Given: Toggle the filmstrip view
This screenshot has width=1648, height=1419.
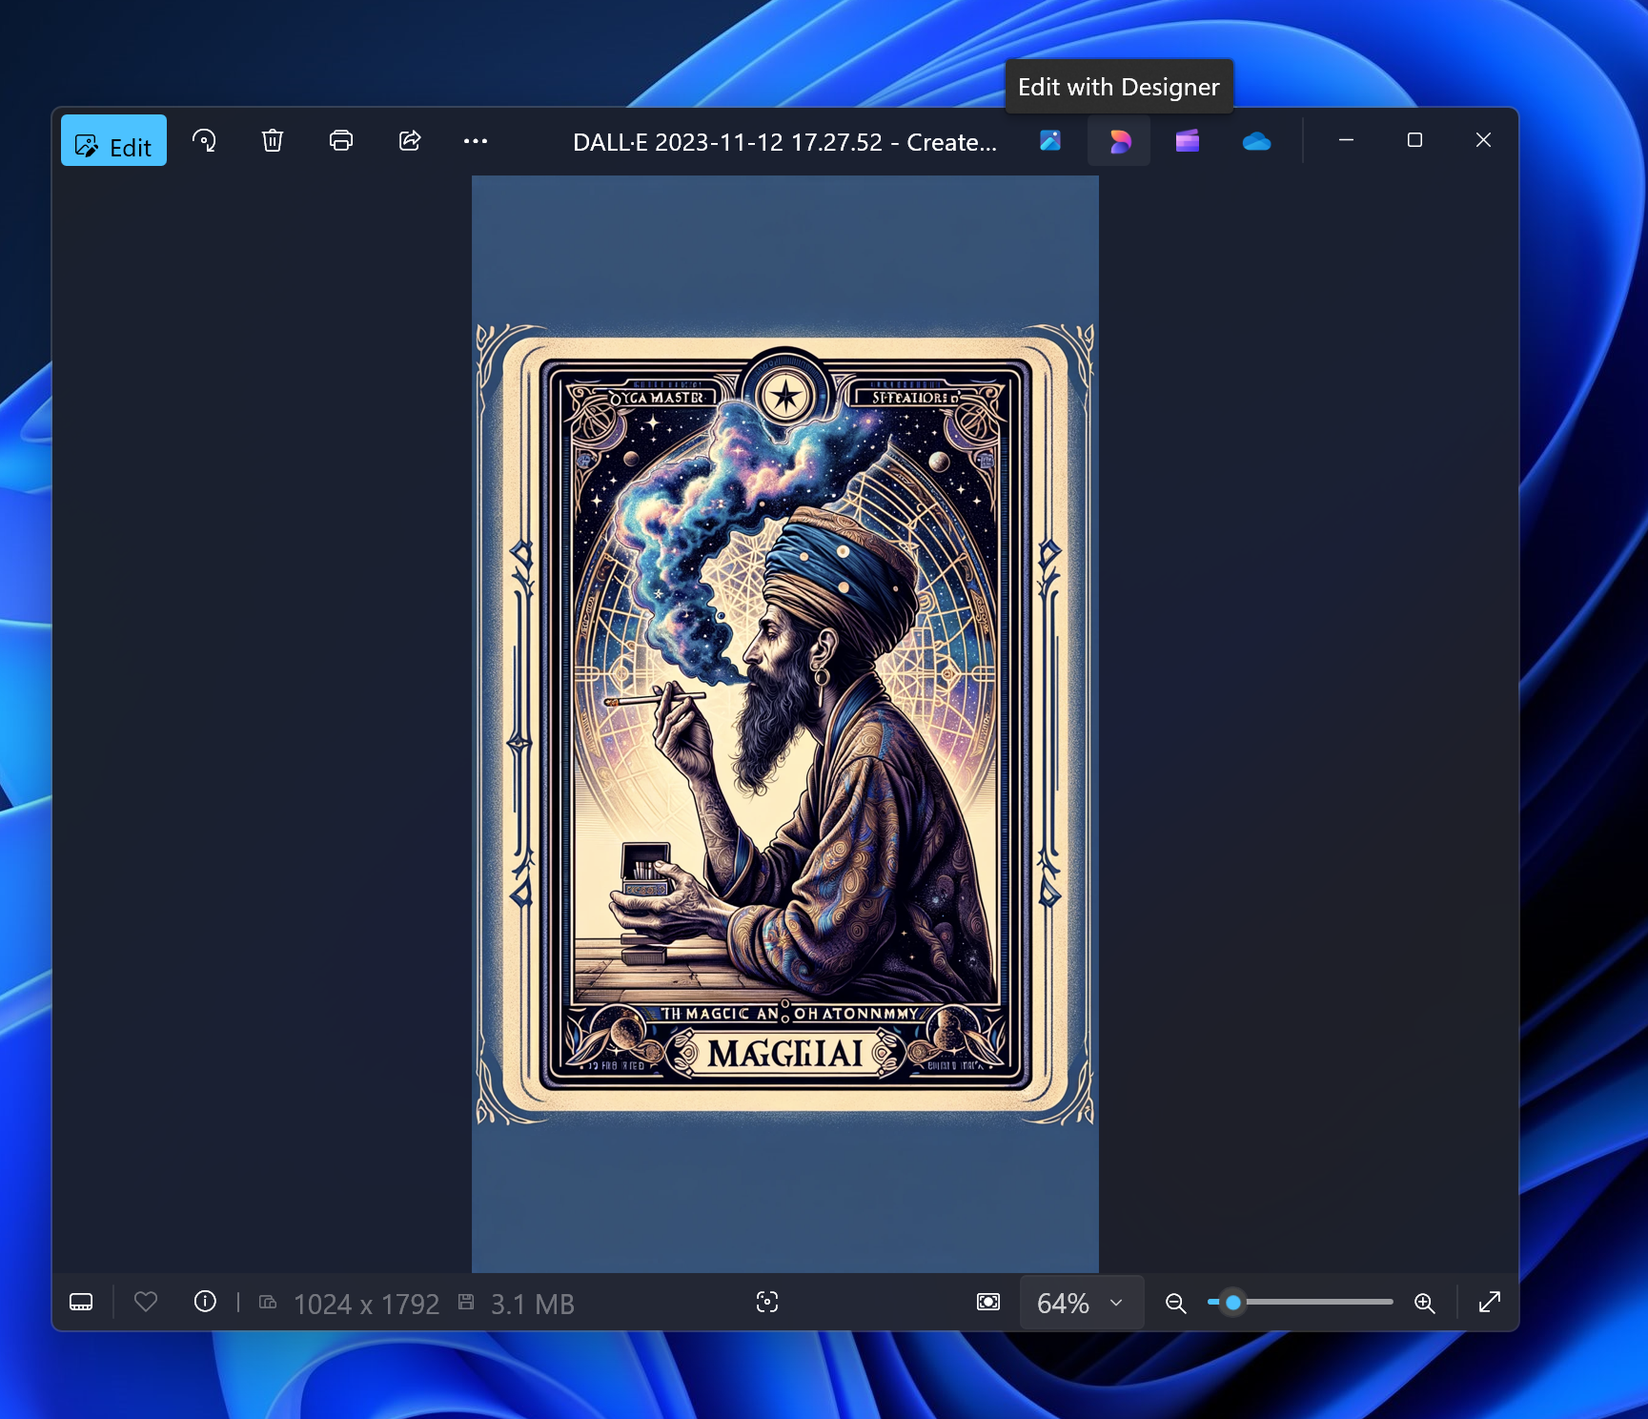Looking at the screenshot, I should 81,1303.
